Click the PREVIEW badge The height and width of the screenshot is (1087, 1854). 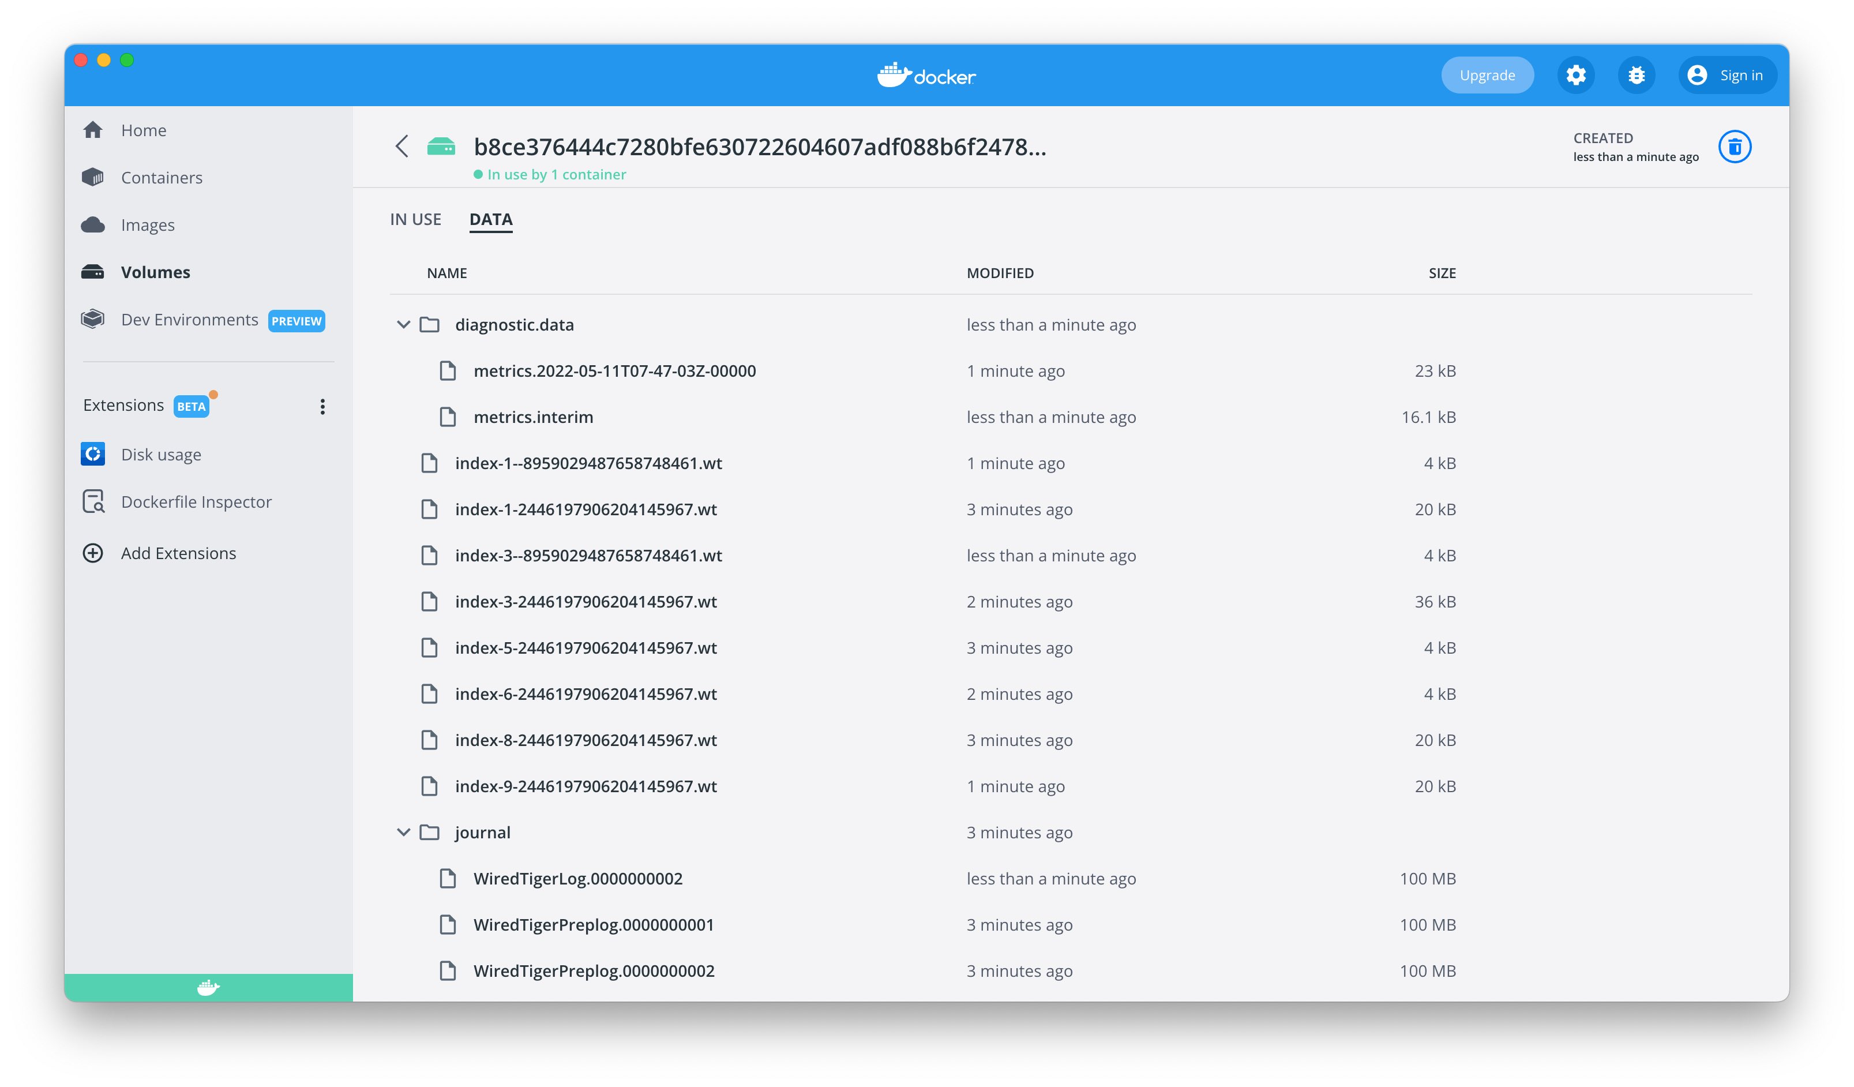point(297,321)
